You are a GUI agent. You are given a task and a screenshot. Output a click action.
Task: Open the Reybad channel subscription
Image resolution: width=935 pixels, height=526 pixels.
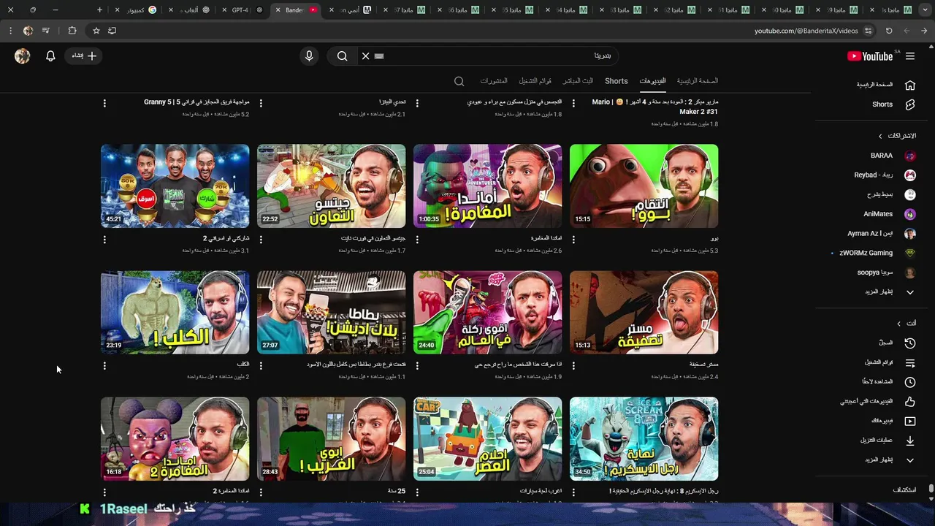[x=885, y=175]
